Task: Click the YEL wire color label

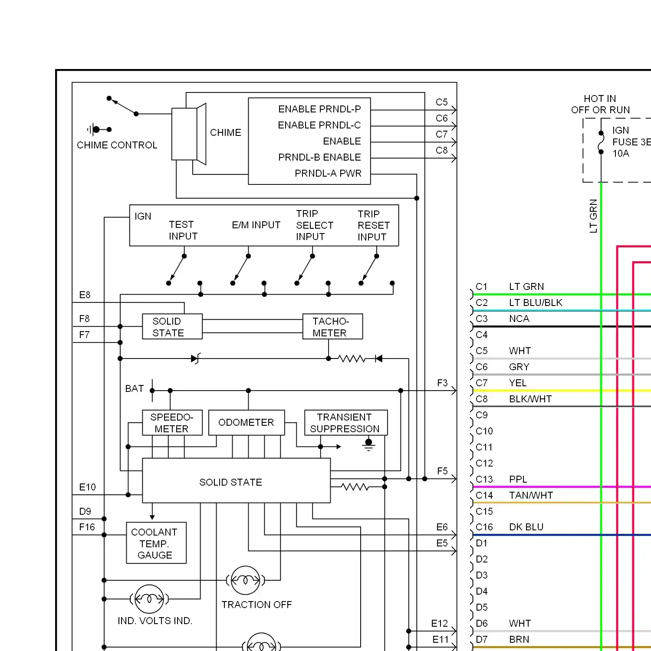Action: tap(518, 383)
